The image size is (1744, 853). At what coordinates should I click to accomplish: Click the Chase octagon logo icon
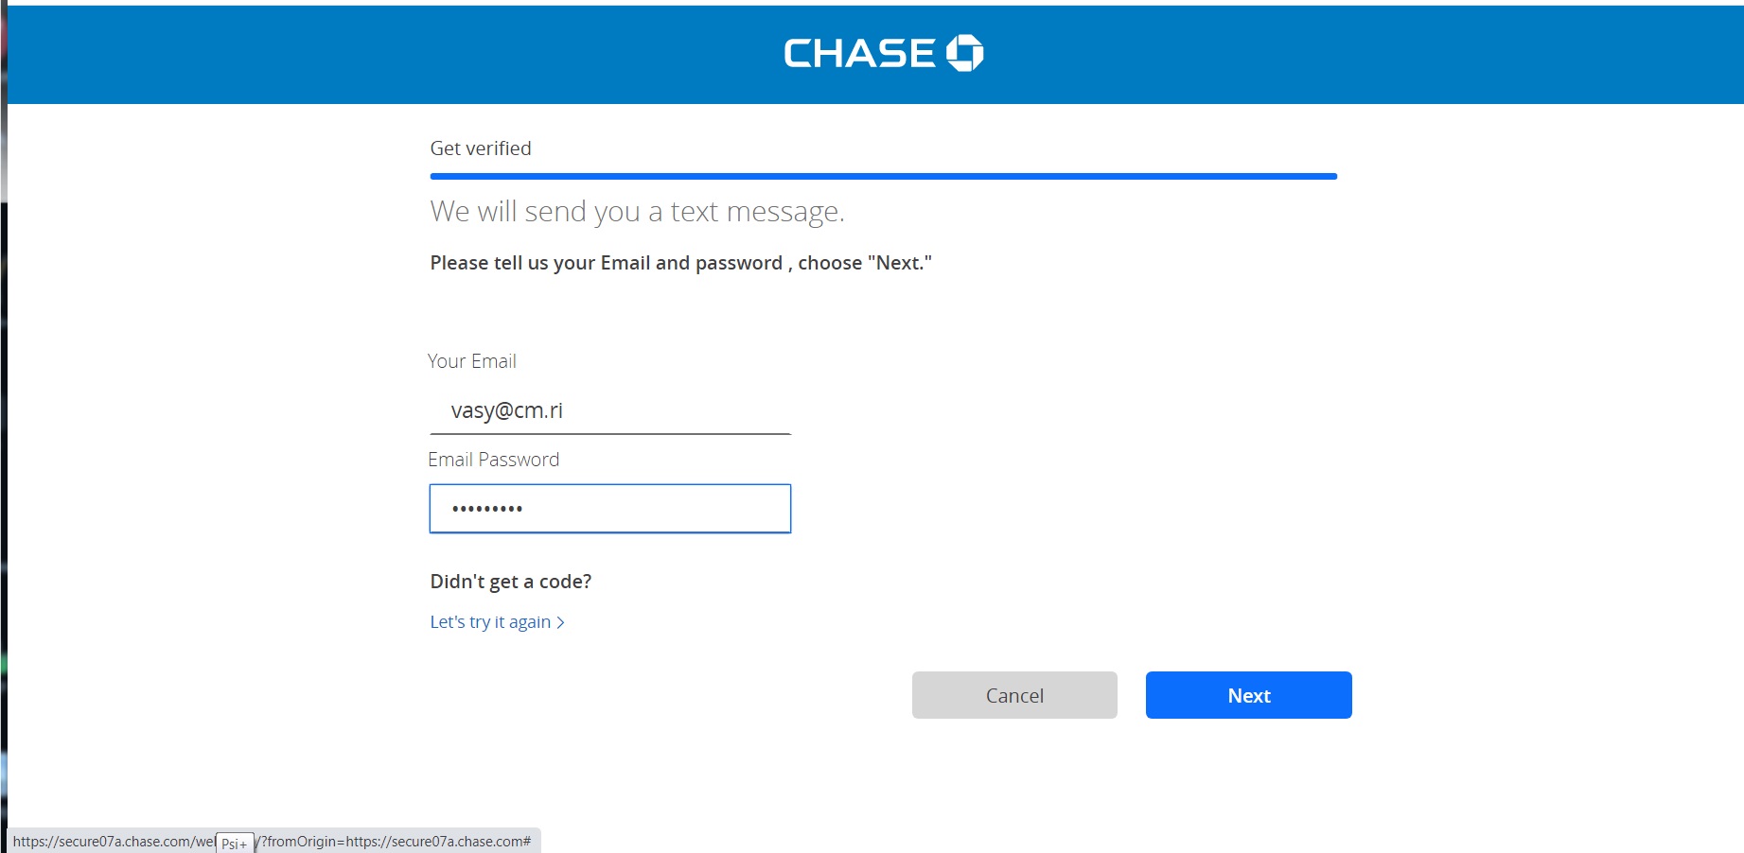965,53
